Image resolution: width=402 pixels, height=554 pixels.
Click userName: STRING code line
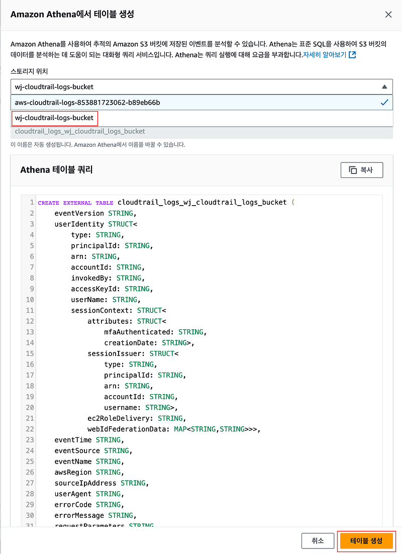tap(106, 300)
